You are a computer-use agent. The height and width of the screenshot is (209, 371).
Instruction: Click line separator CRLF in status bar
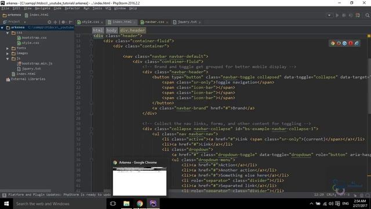[331, 195]
